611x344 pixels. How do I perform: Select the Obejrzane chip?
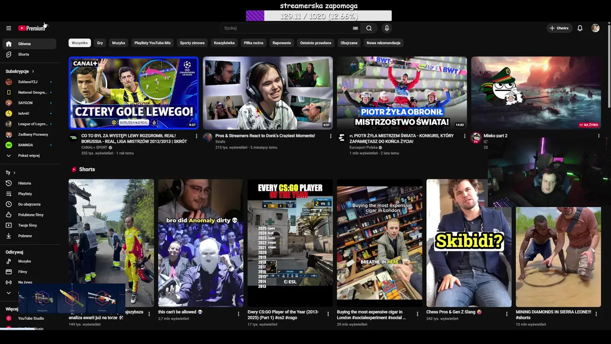click(x=349, y=43)
